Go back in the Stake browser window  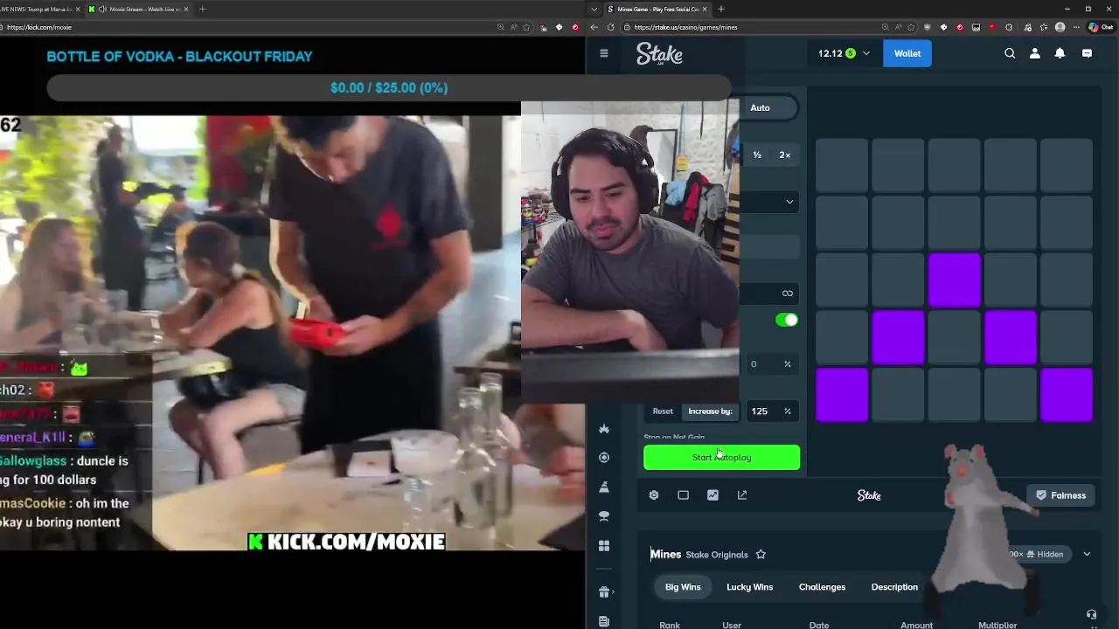tap(594, 27)
